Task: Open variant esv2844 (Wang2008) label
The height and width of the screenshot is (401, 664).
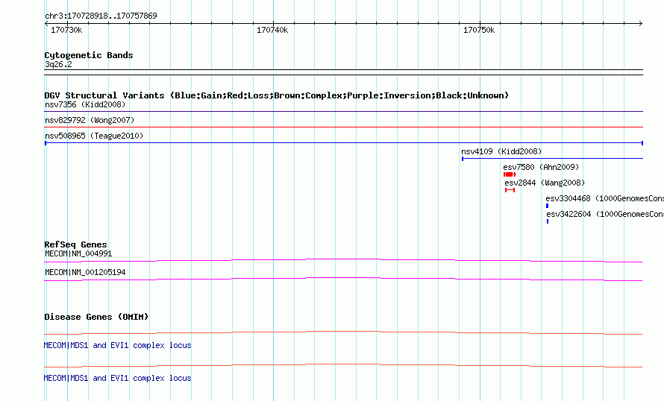Action: (x=545, y=183)
